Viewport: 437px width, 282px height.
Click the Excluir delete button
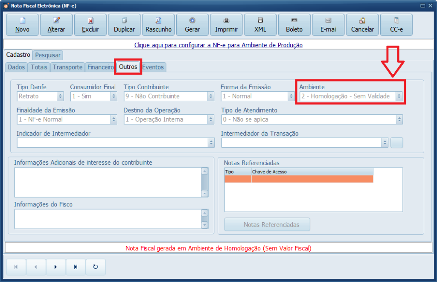pos(90,25)
